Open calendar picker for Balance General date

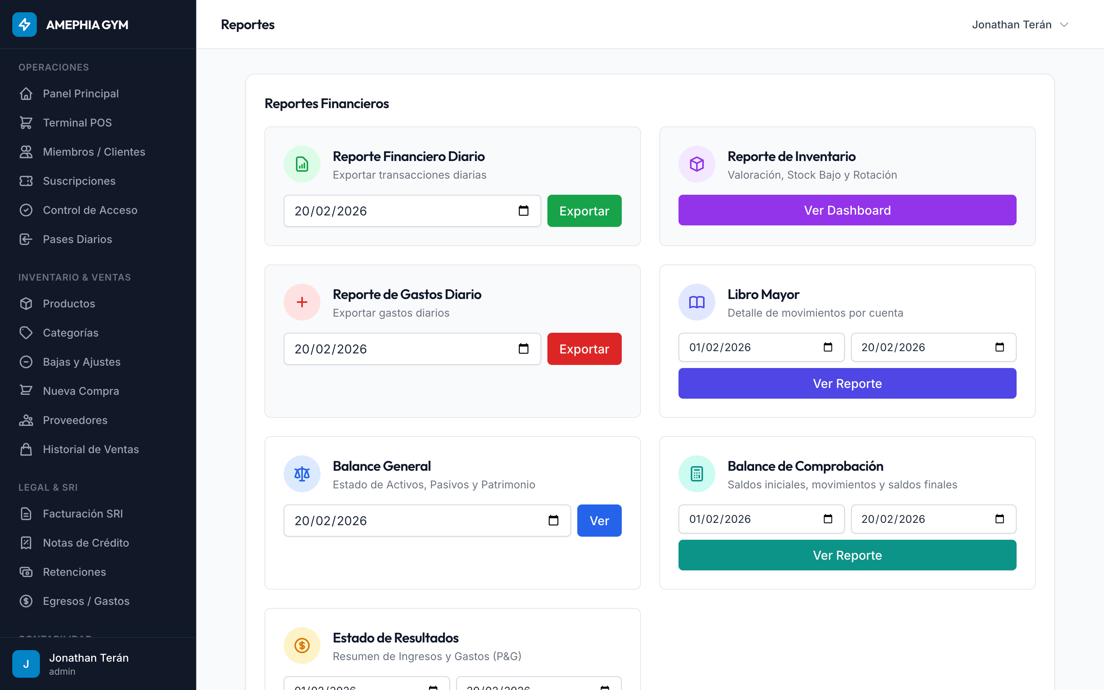554,521
